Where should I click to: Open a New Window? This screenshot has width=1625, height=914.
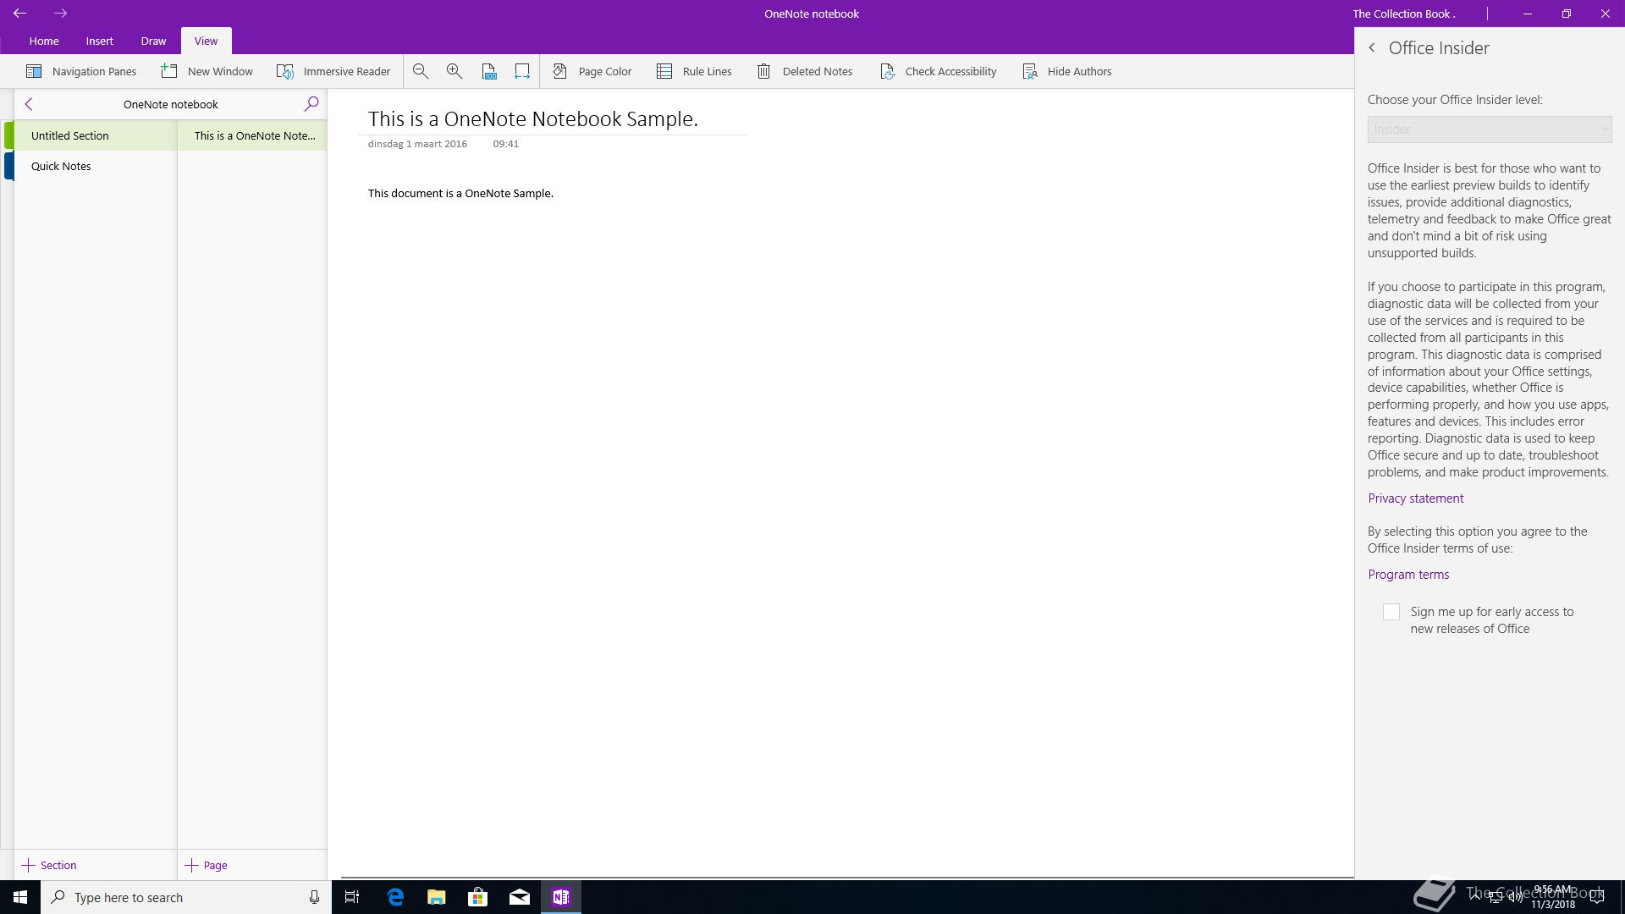coord(207,71)
